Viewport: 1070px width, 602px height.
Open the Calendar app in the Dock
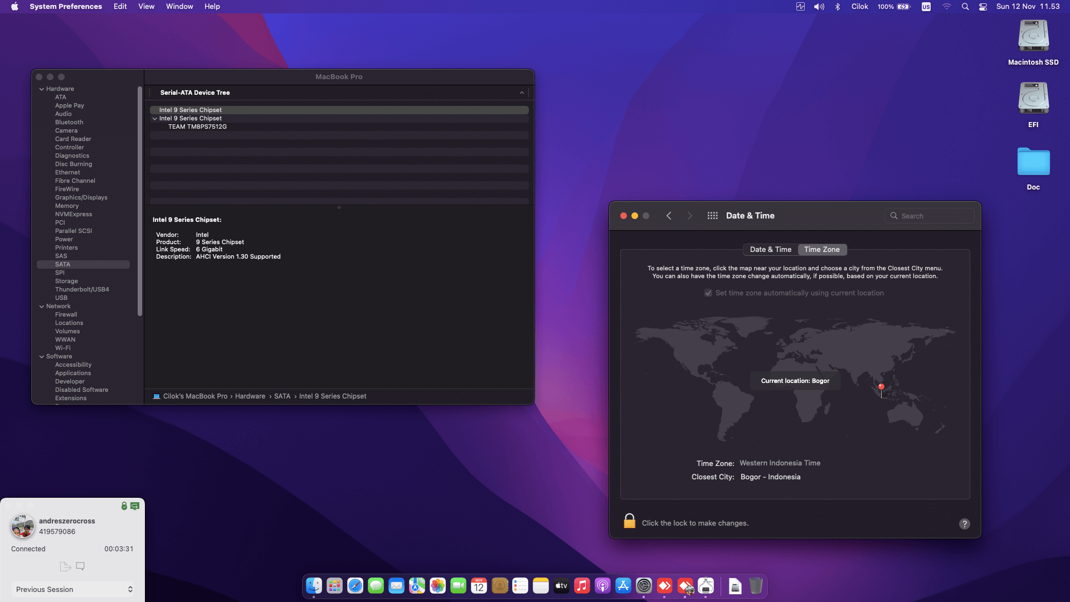479,586
